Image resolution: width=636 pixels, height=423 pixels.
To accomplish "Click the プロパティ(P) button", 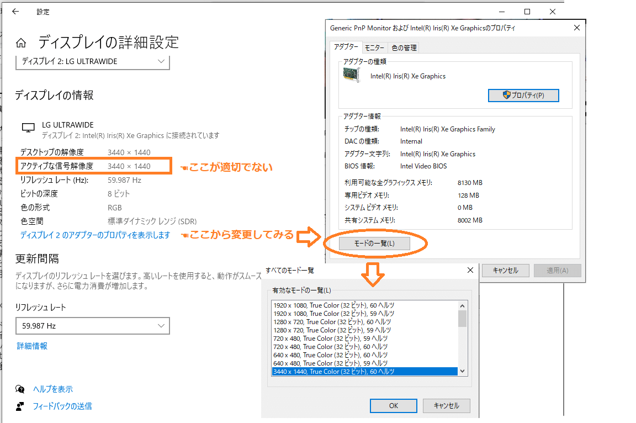I will click(523, 96).
